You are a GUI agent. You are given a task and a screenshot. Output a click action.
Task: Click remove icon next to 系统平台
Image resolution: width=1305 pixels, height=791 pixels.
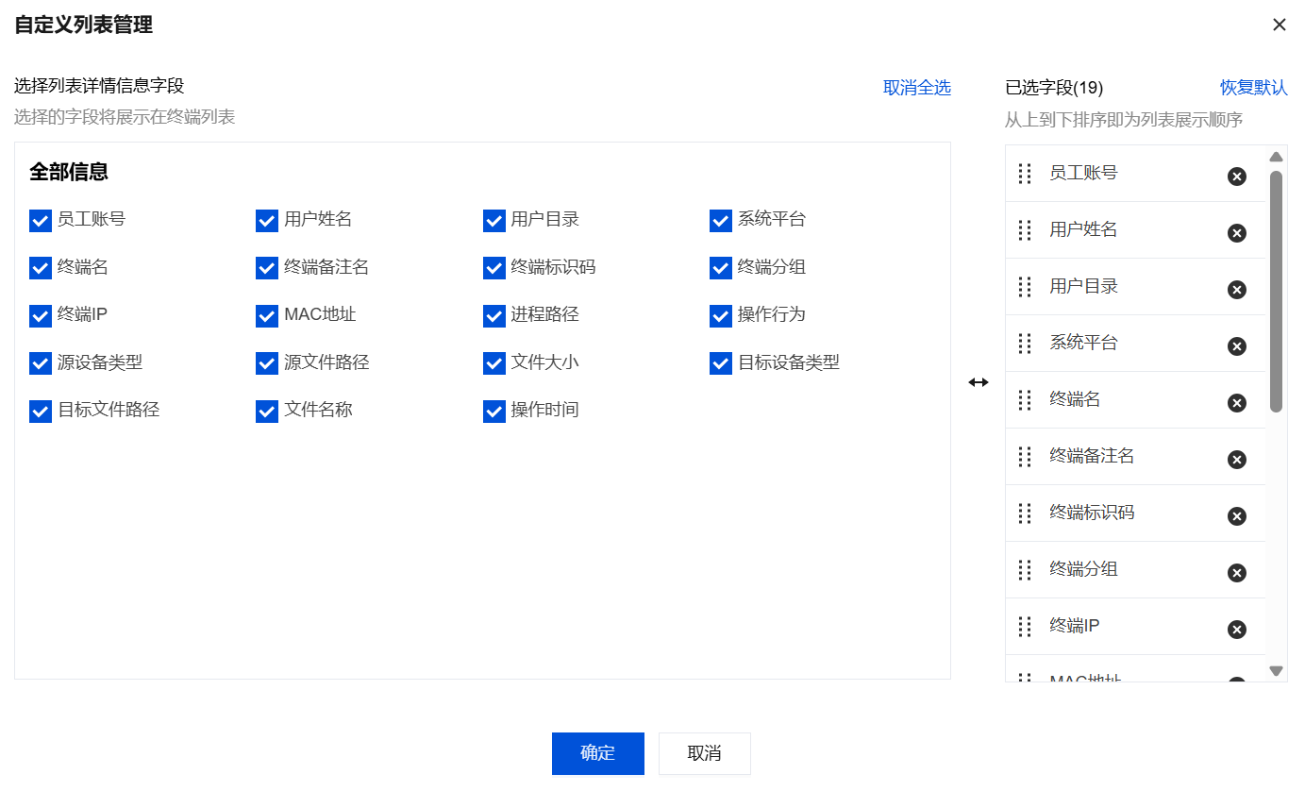[1236, 346]
